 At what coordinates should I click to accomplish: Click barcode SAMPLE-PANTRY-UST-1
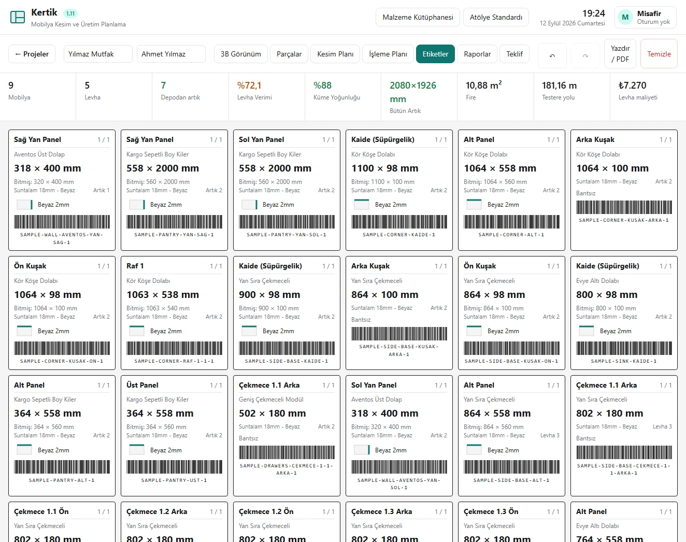tap(174, 467)
